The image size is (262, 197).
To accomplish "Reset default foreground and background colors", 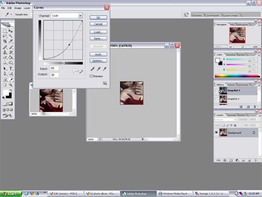I will point(4,97).
